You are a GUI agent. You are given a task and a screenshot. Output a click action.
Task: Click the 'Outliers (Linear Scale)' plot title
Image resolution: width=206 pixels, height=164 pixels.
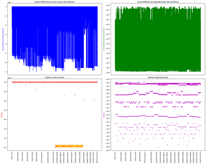55,78
